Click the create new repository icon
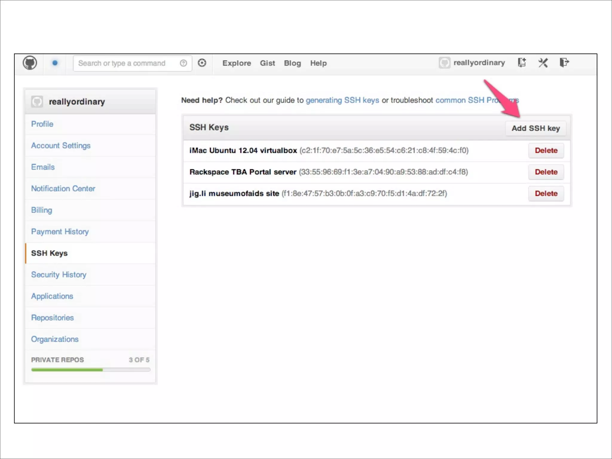 pos(522,63)
